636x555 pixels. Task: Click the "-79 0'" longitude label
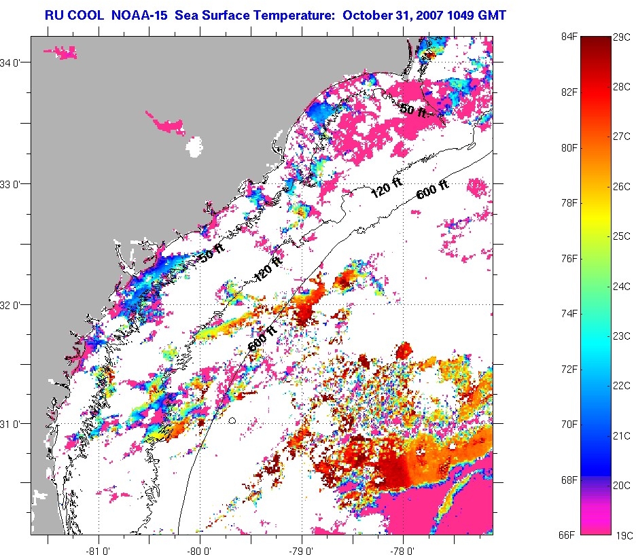coord(302,550)
